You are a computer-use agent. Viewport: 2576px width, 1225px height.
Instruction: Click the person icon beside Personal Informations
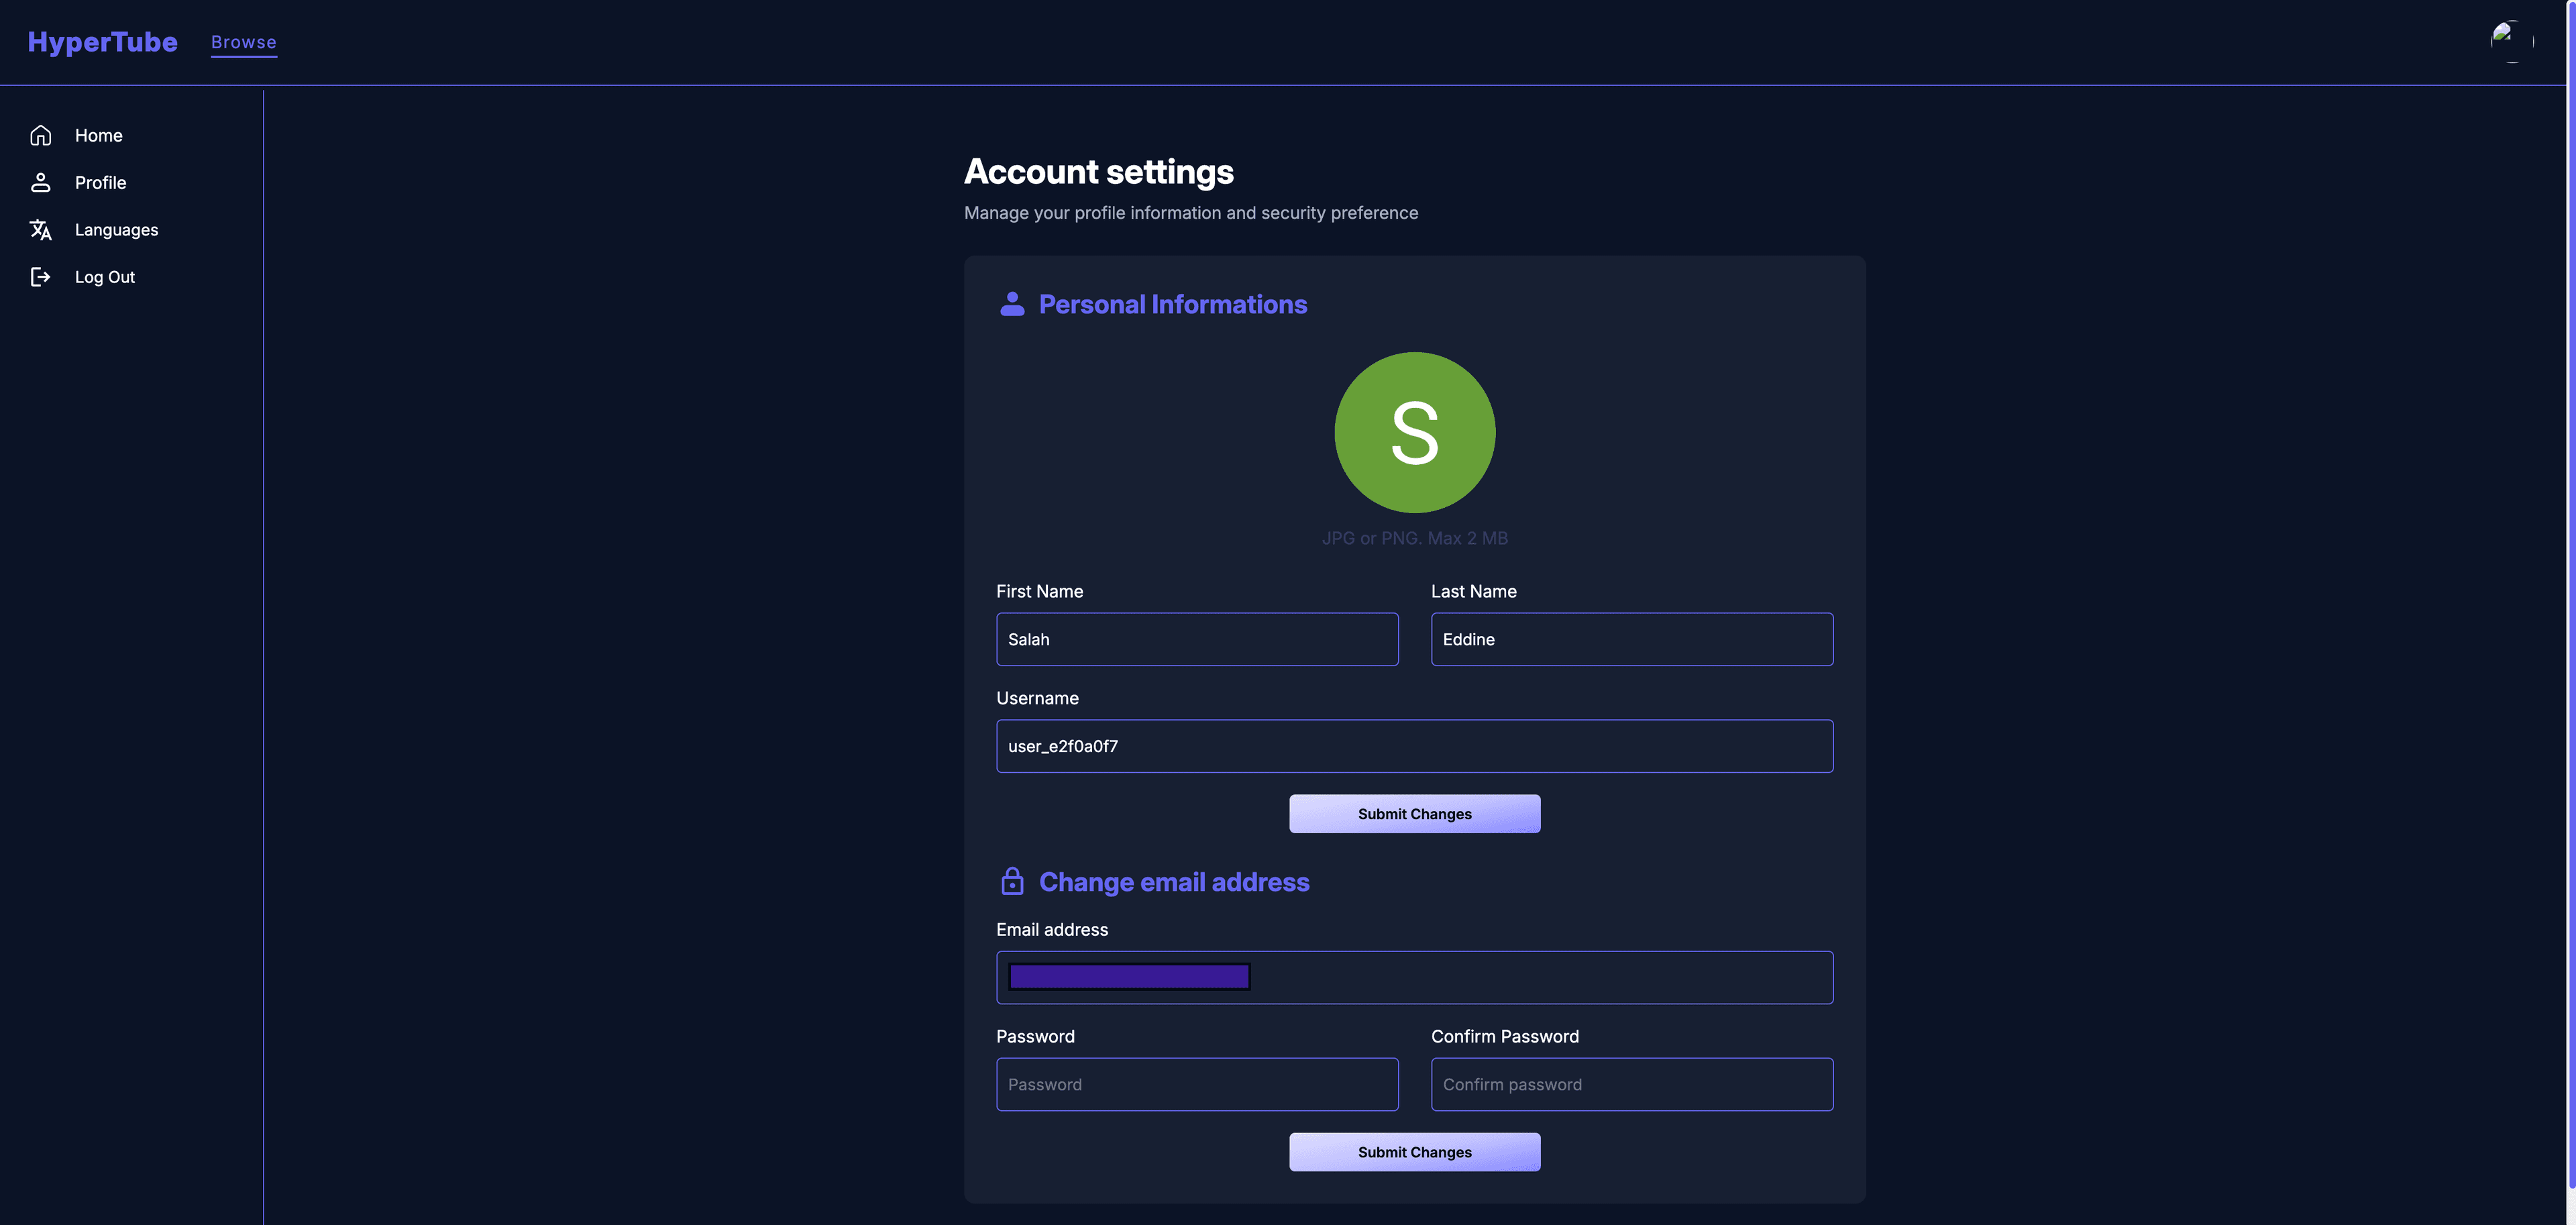[1012, 304]
